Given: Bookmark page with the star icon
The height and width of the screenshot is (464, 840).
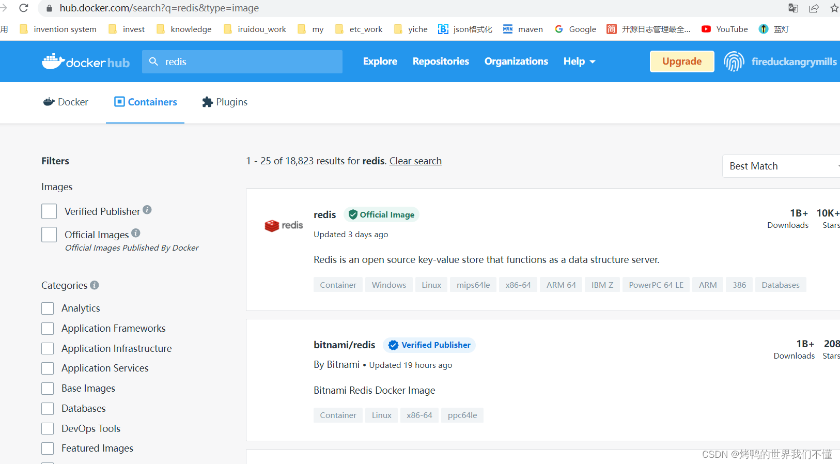Looking at the screenshot, I should pos(834,8).
